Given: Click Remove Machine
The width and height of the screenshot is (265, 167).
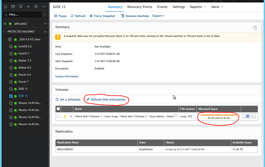Looking at the screenshot, I should click(135, 16).
